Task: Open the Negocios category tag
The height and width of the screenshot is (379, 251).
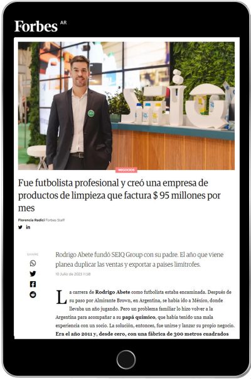Action: click(127, 170)
